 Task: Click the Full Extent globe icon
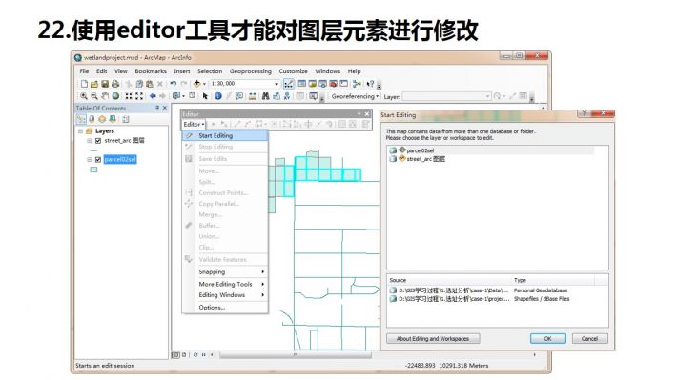(x=115, y=96)
